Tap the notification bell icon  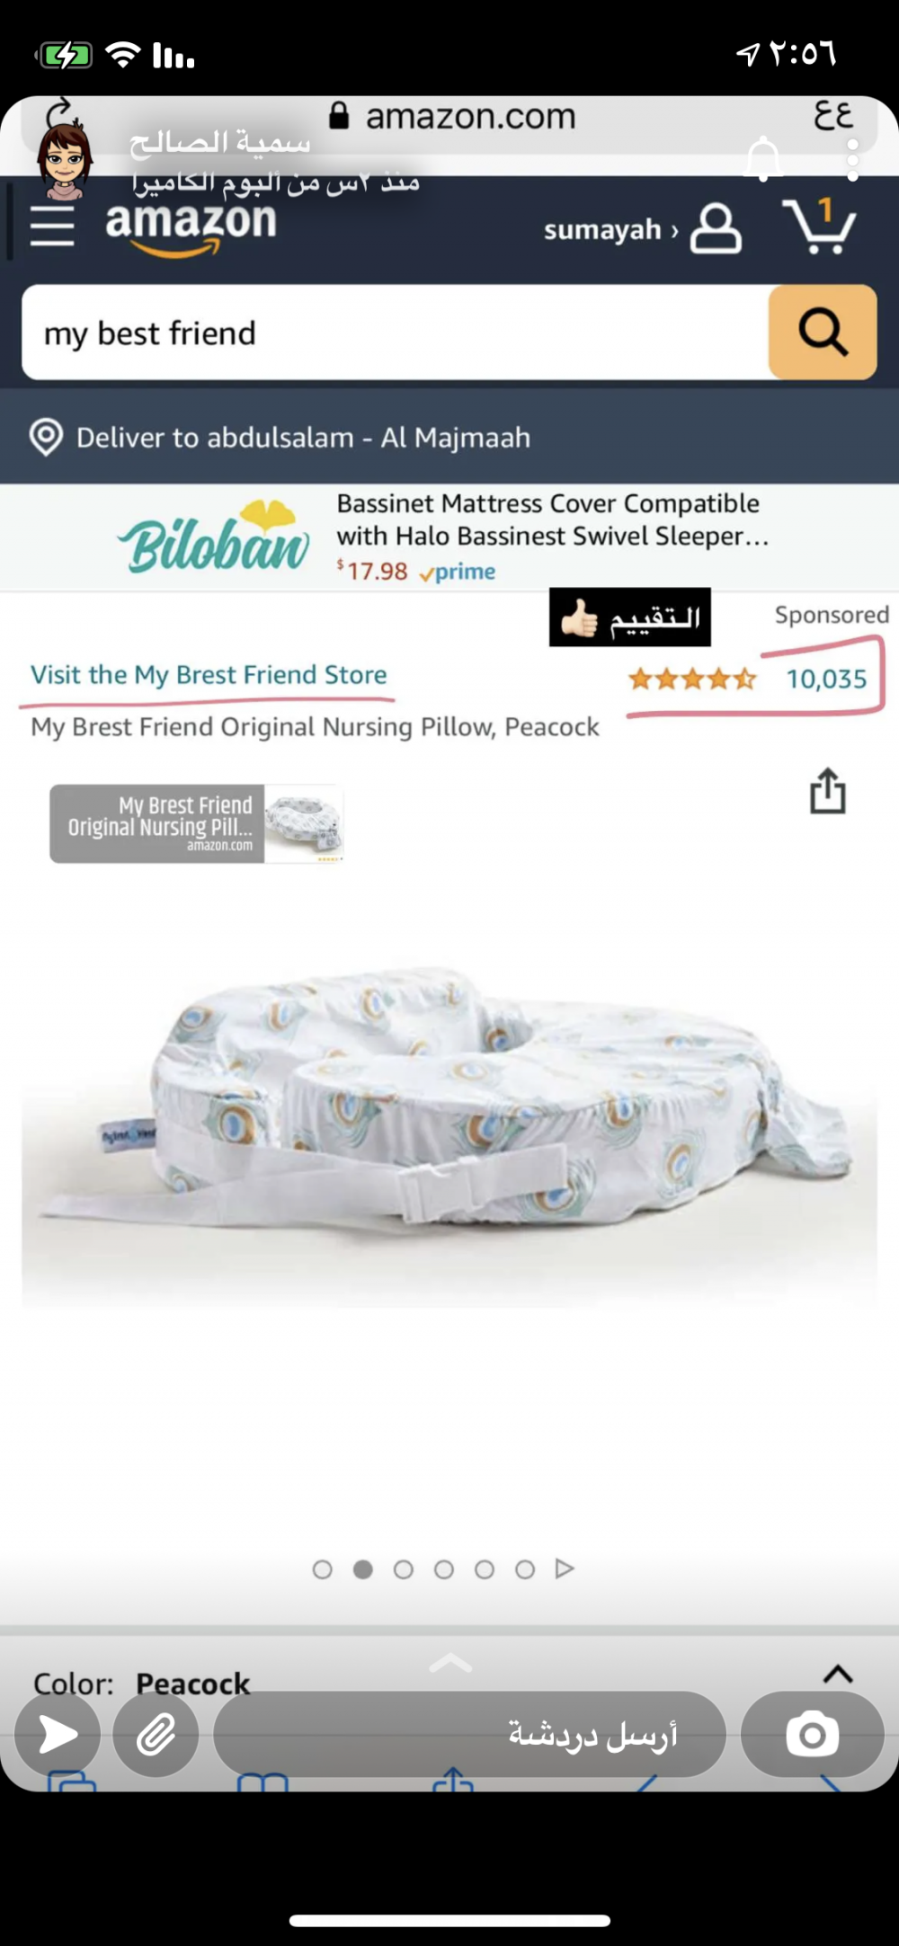[762, 158]
